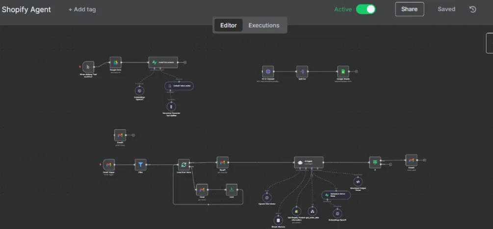Click the plus connector under AI Agent tool port
The height and width of the screenshot is (229, 493).
tap(311, 176)
